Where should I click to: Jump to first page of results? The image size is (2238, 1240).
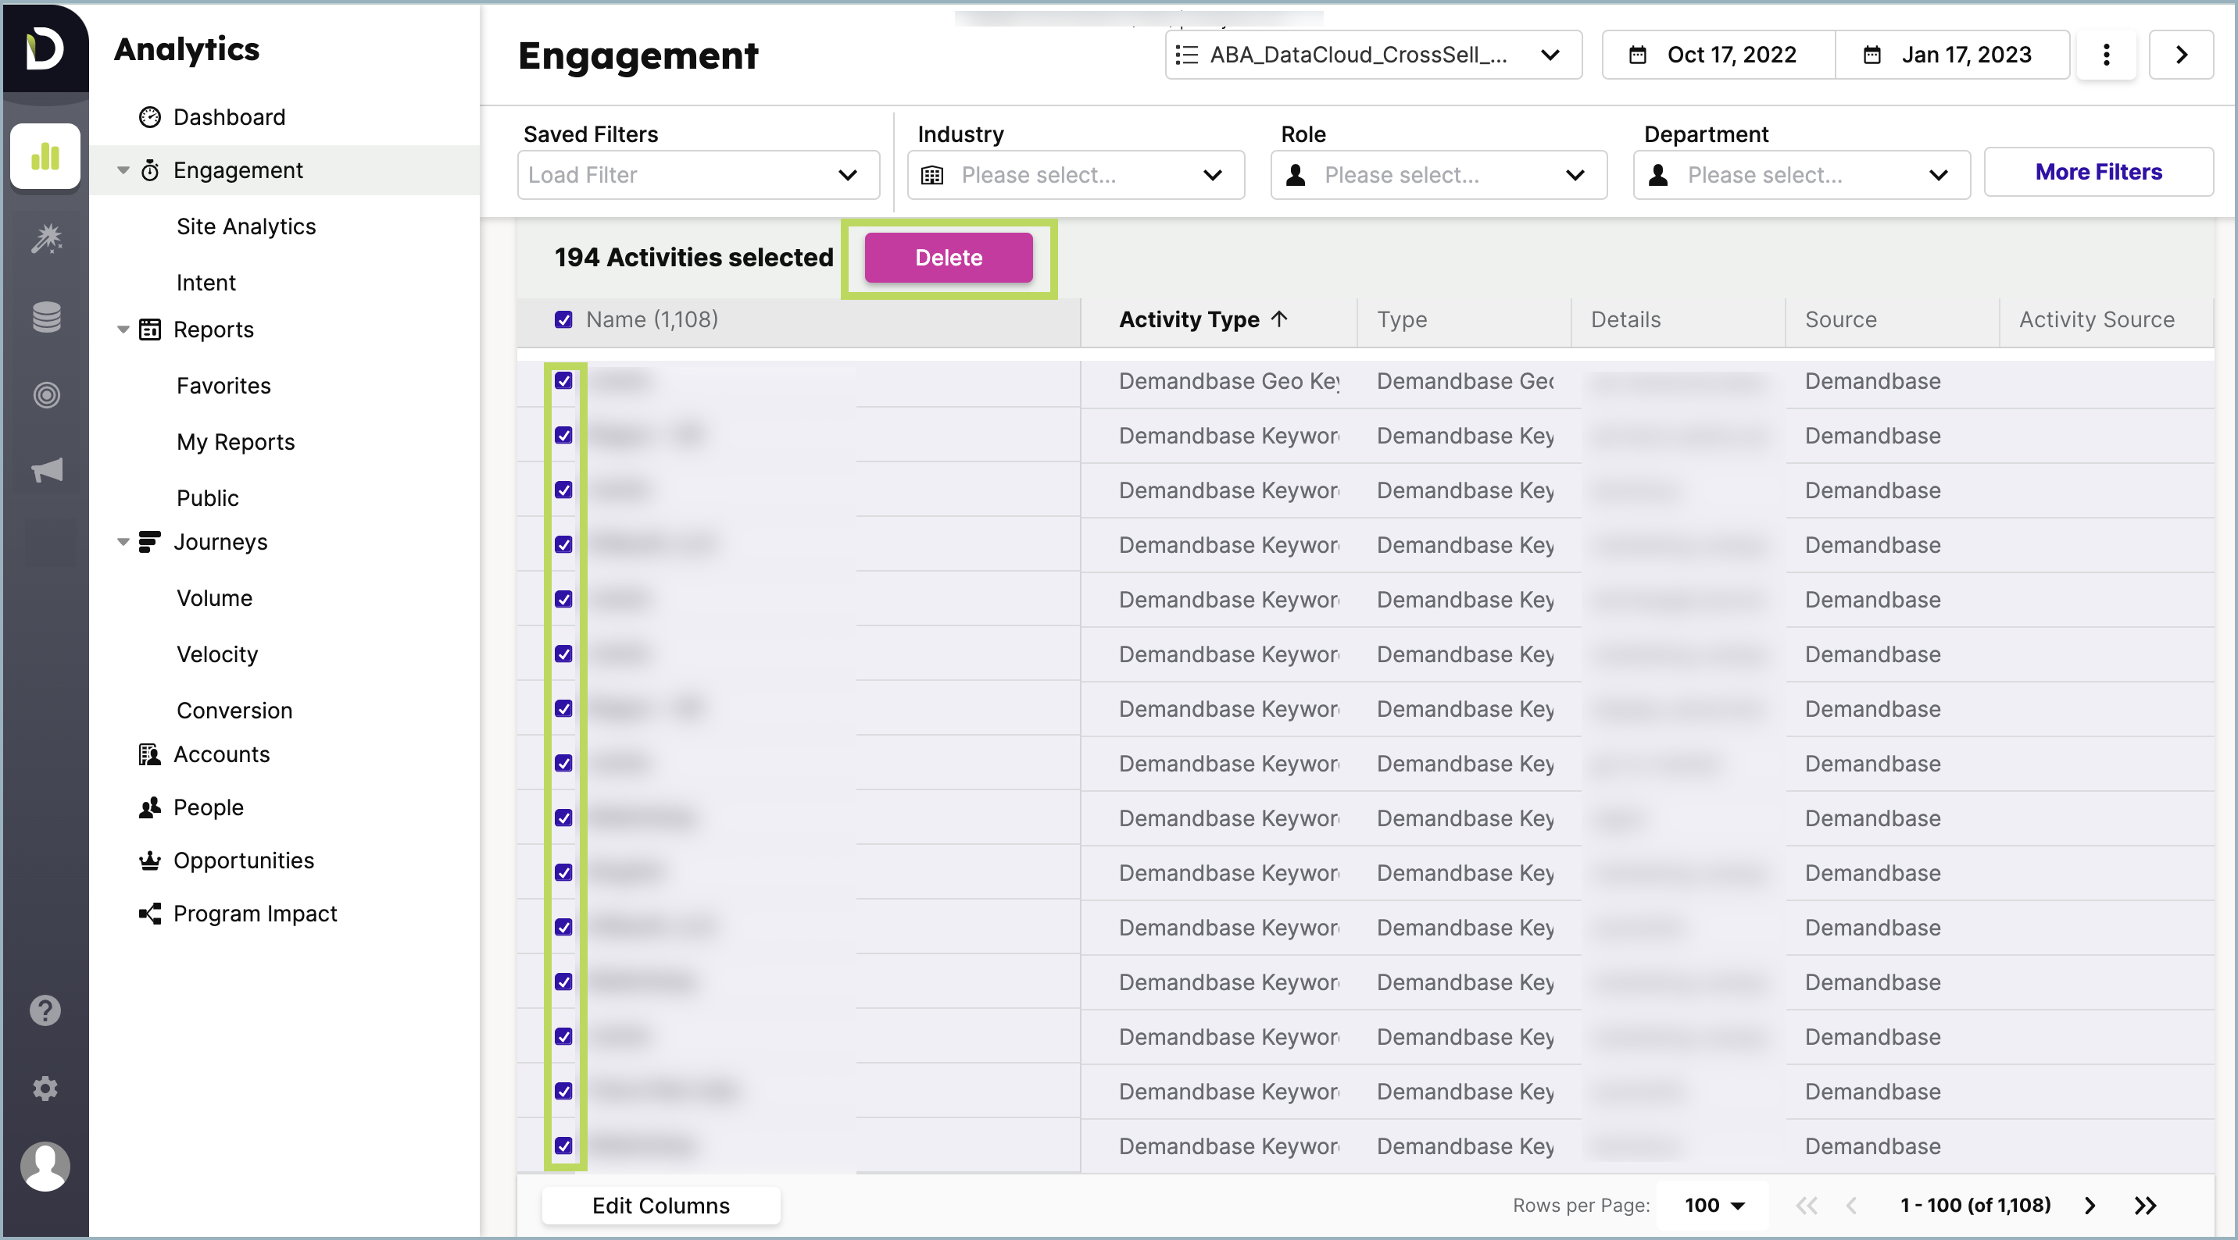(1806, 1206)
